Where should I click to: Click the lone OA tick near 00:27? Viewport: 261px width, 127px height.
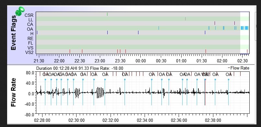(159, 28)
